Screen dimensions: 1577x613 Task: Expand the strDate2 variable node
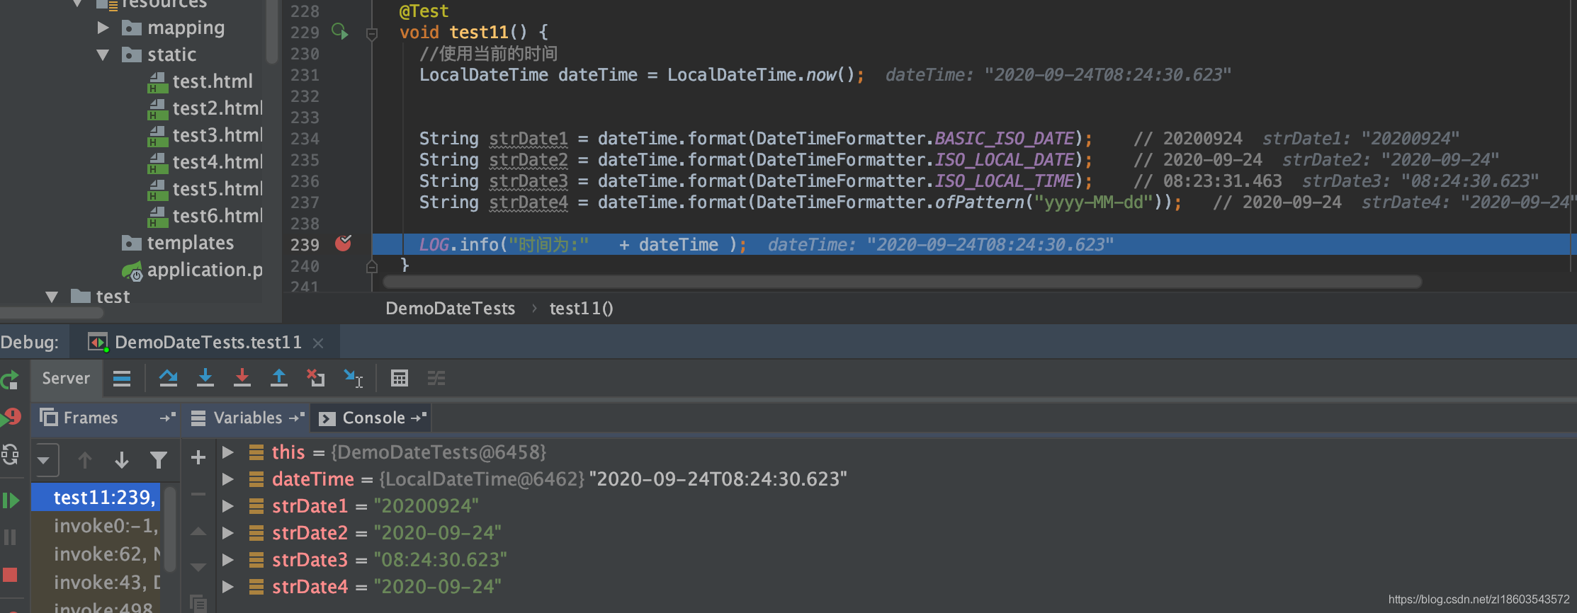[228, 532]
